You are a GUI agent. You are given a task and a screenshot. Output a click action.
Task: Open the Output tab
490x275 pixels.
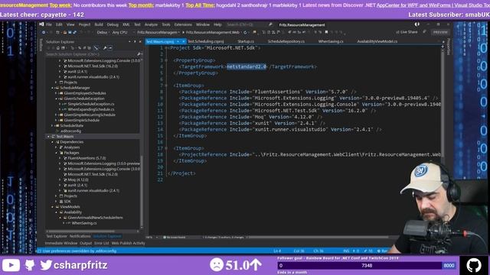pyautogui.click(x=86, y=243)
